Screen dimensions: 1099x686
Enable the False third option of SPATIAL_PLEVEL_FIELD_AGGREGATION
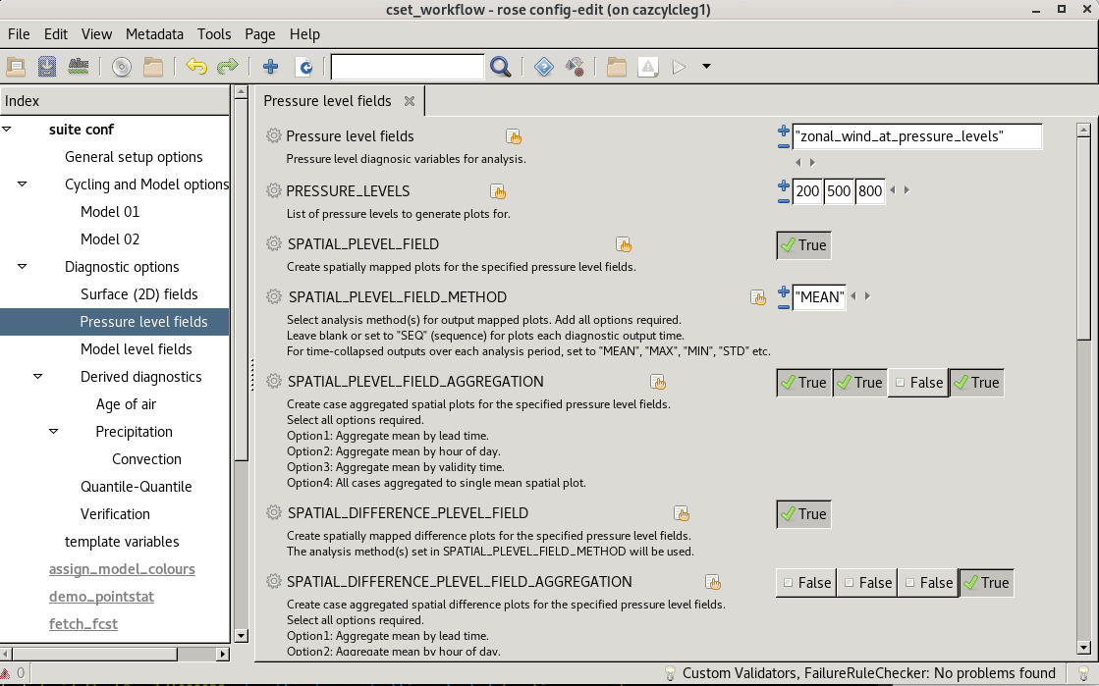point(918,383)
